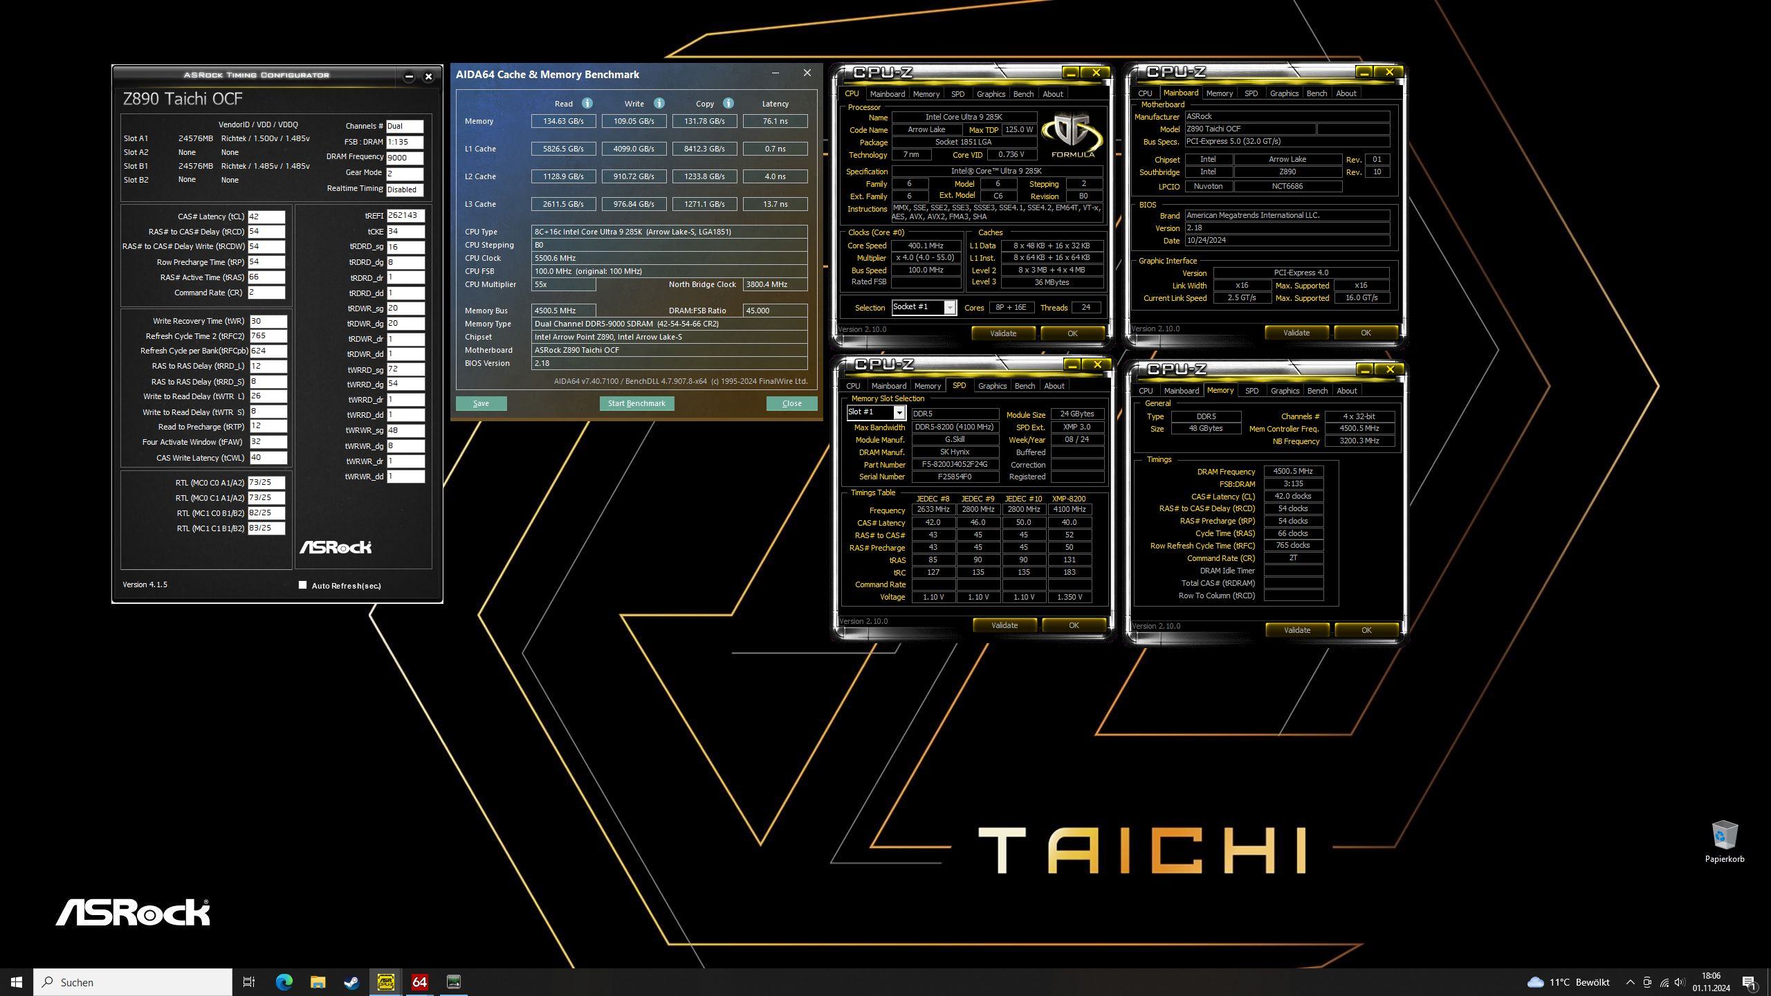The height and width of the screenshot is (996, 1771).
Task: Click Validate in the SPD CPU-Z window
Action: (x=1004, y=625)
